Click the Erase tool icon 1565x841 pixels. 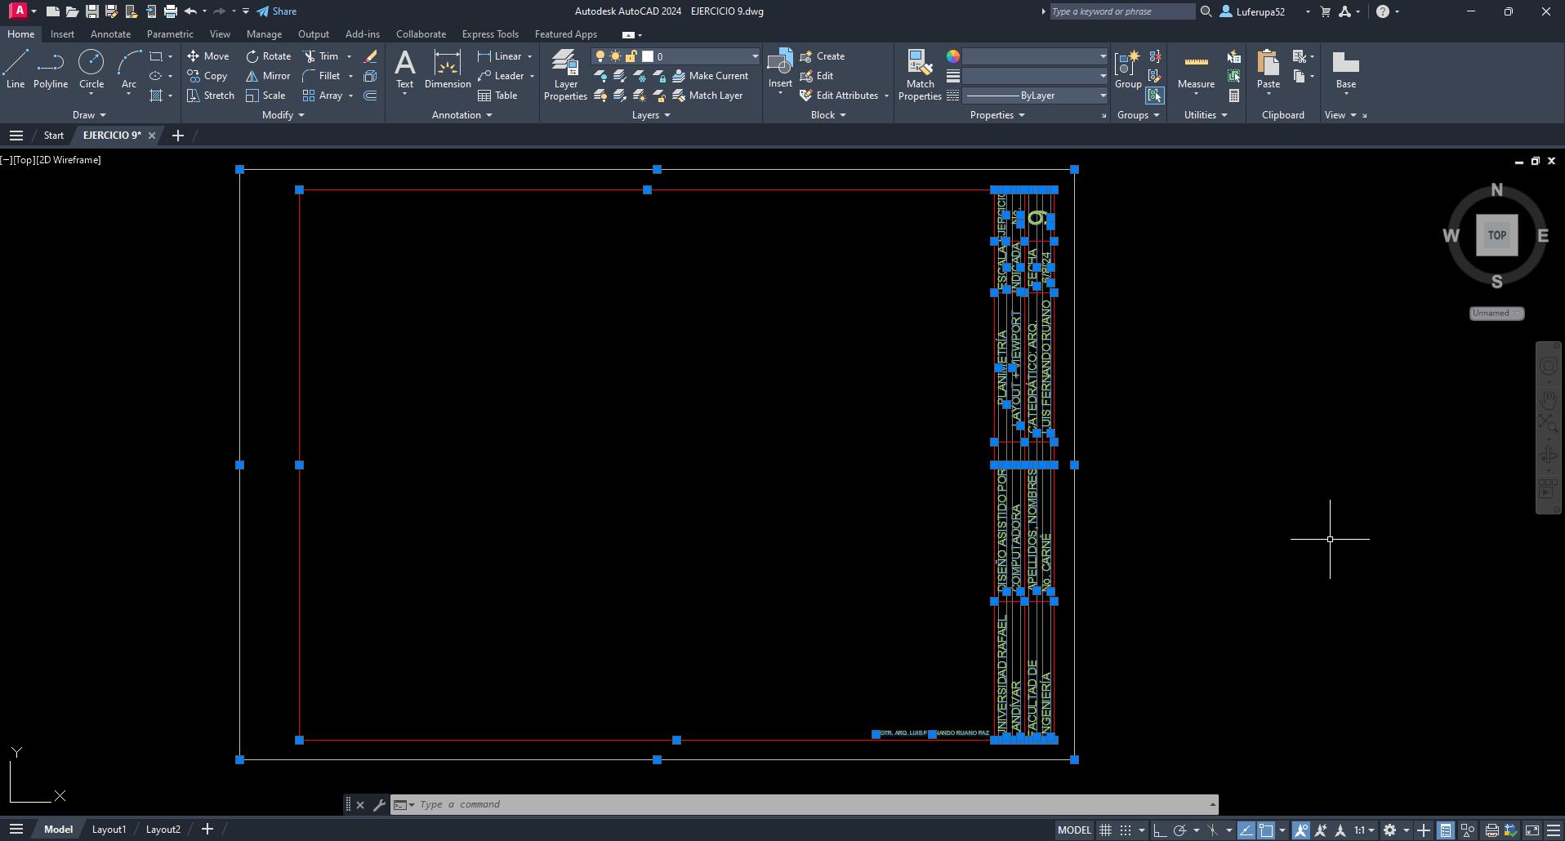click(x=370, y=56)
